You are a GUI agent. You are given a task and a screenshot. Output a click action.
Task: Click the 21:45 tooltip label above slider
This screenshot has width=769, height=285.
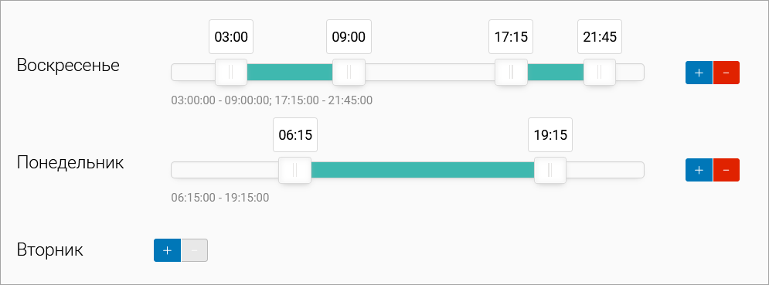[x=599, y=37]
